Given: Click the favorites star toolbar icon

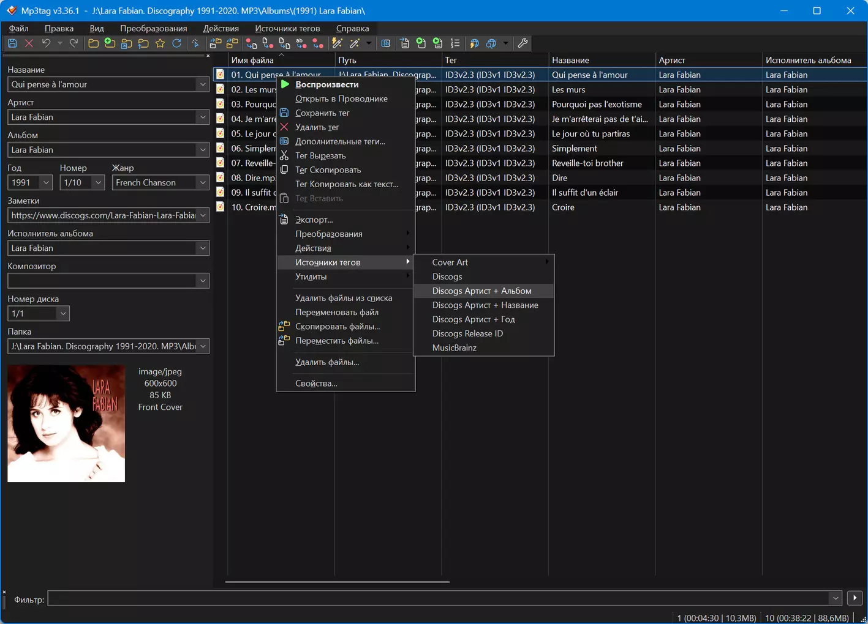Looking at the screenshot, I should (x=160, y=43).
